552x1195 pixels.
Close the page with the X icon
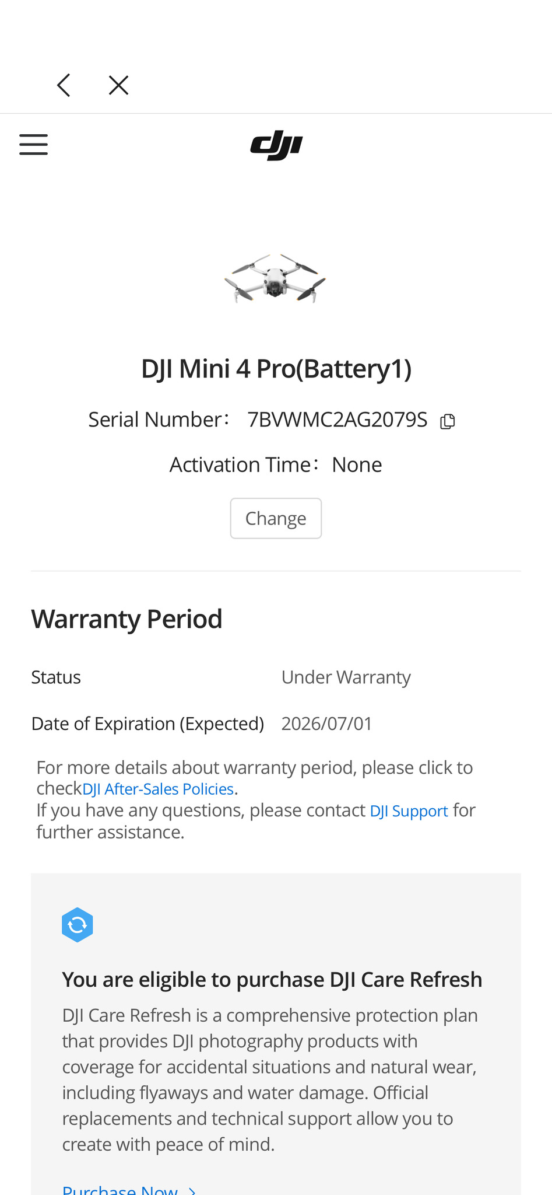pyautogui.click(x=118, y=85)
